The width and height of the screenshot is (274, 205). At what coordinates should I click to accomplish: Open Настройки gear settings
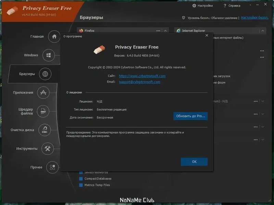(x=202, y=5)
